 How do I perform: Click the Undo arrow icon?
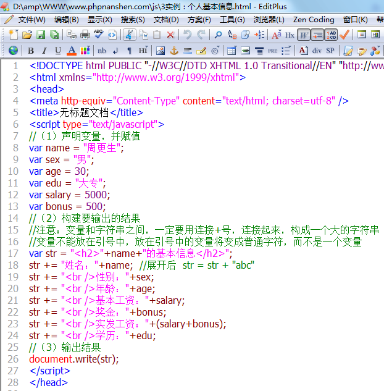tap(188, 35)
